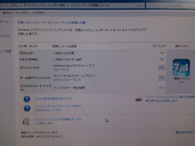The image size is (195, 146).
Task: Open link これらの数字の意味は何ですか?
Action: (x=53, y=99)
